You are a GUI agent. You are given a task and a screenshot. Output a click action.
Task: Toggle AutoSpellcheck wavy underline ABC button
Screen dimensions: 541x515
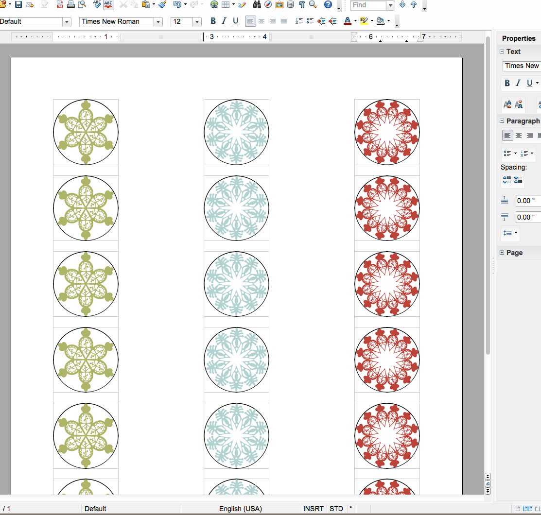108,5
